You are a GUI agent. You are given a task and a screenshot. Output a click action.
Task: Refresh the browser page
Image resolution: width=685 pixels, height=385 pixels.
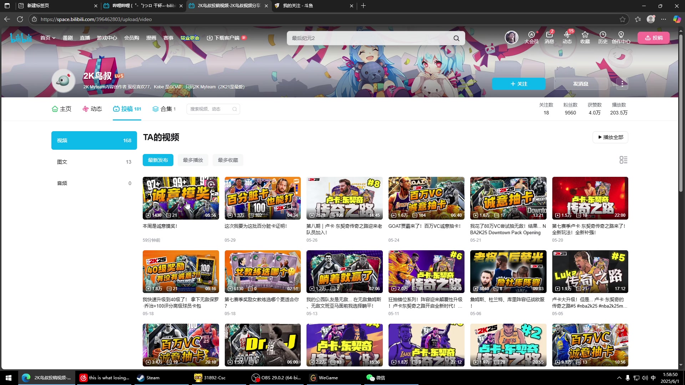[x=20, y=19]
